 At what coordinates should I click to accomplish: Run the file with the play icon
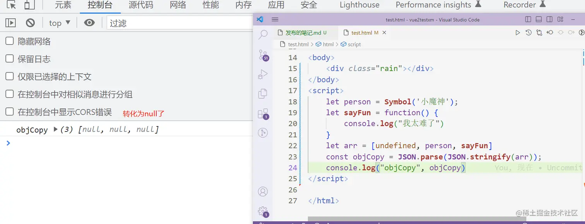click(x=518, y=33)
